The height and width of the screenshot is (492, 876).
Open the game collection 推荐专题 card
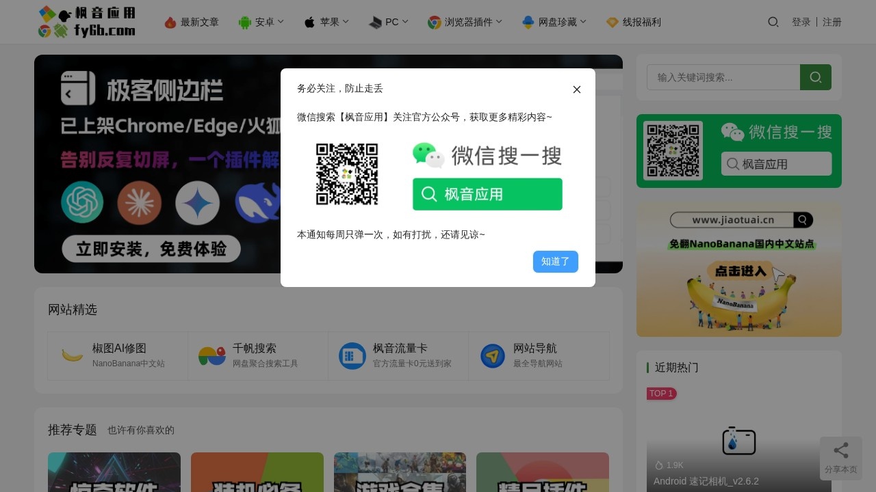point(400,472)
